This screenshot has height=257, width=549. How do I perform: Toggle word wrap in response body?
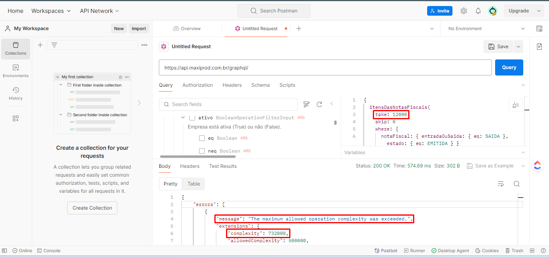pyautogui.click(x=501, y=184)
